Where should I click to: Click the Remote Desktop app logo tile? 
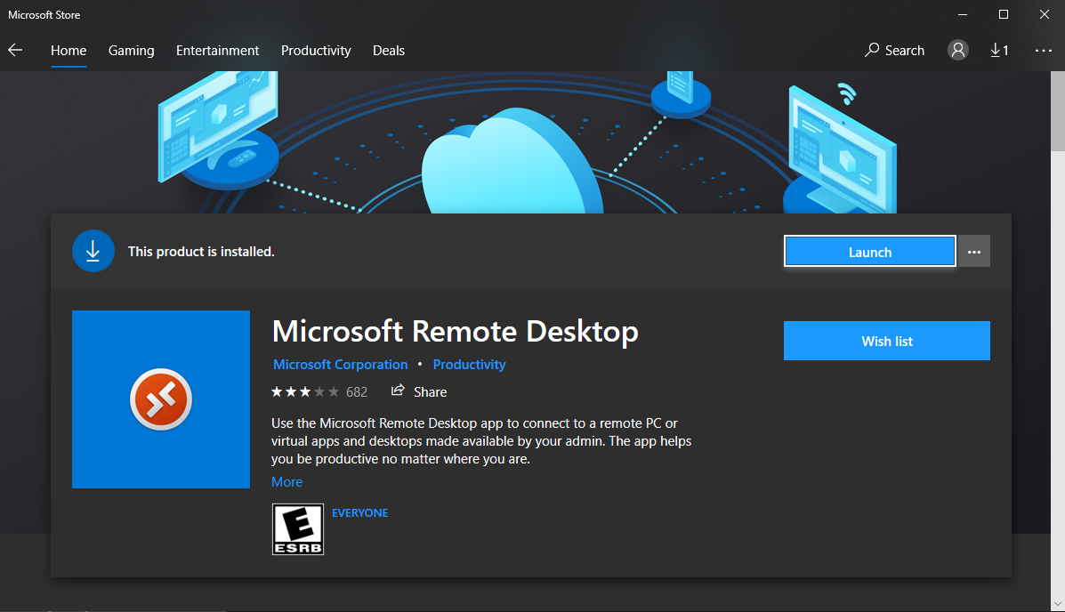tap(161, 399)
